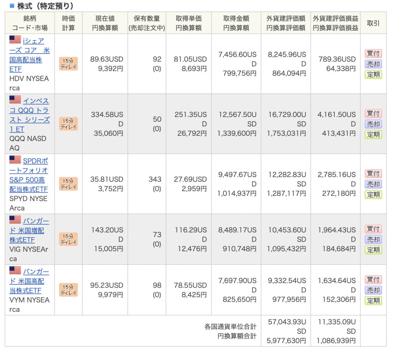The width and height of the screenshot is (393, 352).
Task: Click the 取得単価 円換算額 column header
Action: (x=188, y=23)
